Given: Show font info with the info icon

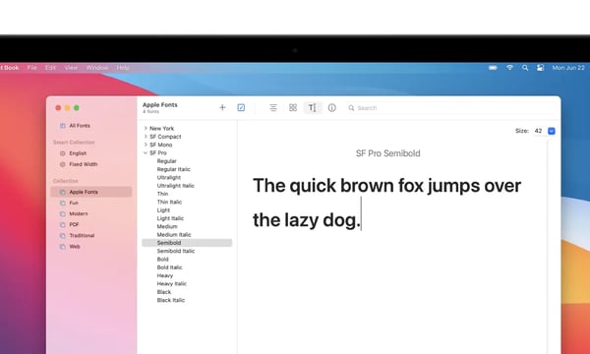Looking at the screenshot, I should coord(332,108).
